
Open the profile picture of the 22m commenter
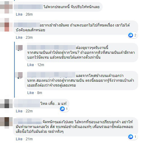click(6, 104)
